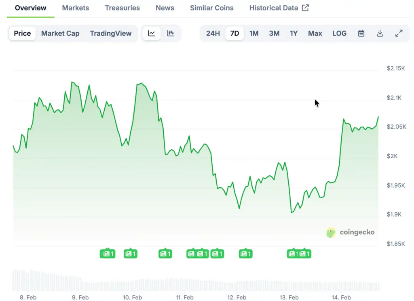Select the 24H time range
The image size is (414, 301).
pyautogui.click(x=213, y=34)
